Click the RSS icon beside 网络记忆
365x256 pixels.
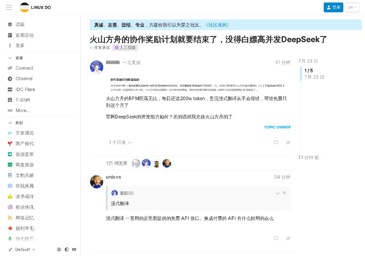point(10,218)
